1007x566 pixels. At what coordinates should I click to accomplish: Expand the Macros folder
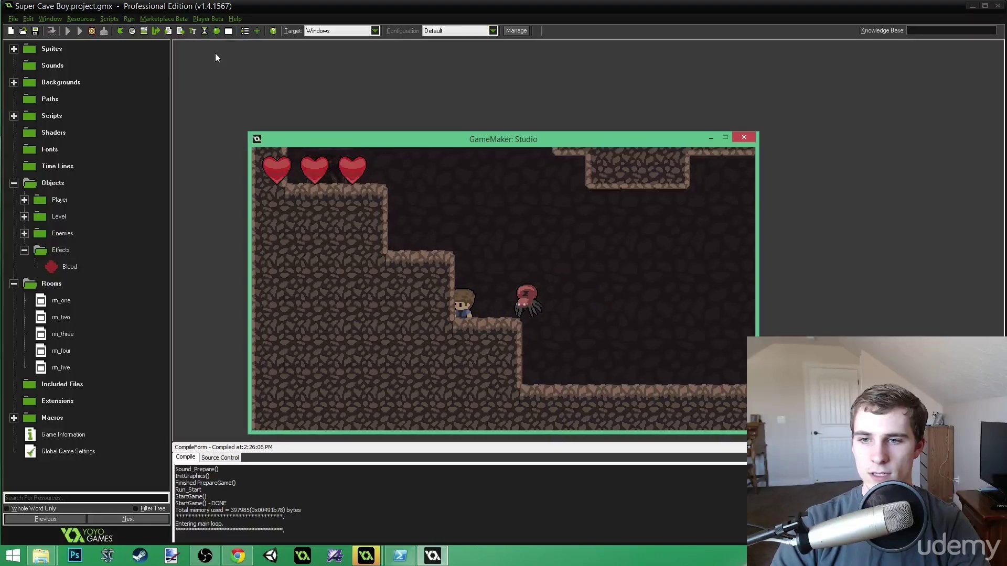(14, 418)
